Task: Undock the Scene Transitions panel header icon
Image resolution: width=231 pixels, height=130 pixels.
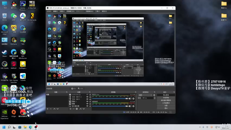Action: point(154,92)
